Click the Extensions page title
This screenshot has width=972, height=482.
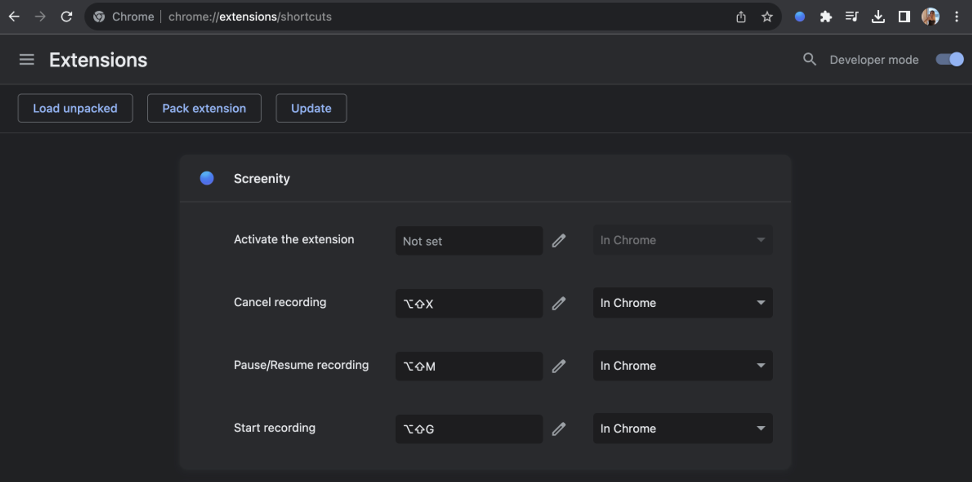tap(98, 60)
